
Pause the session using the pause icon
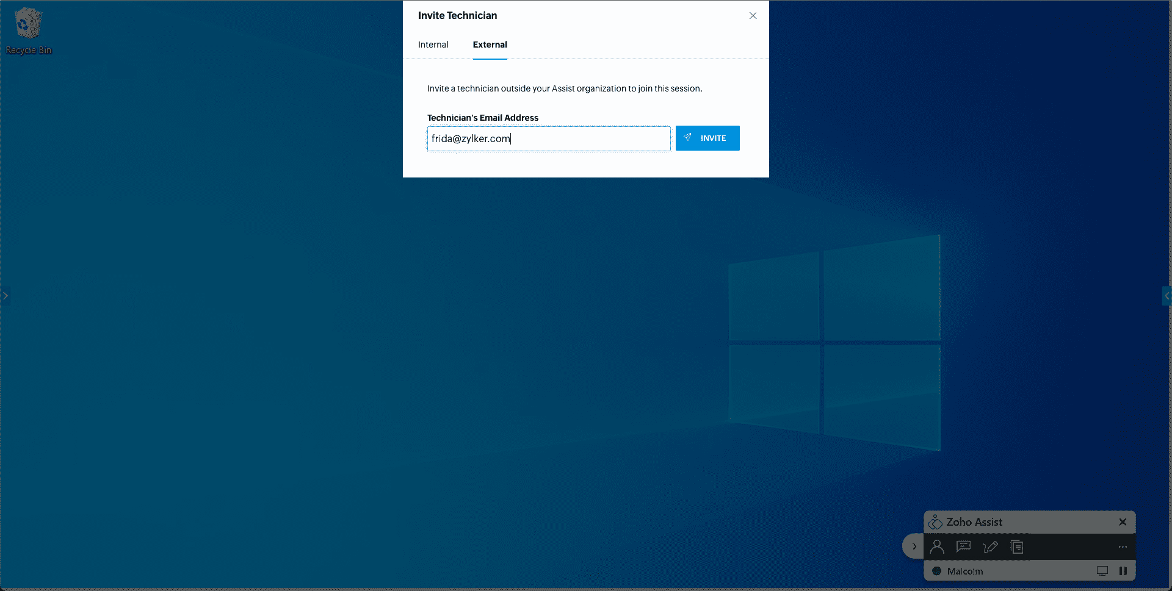(1123, 571)
